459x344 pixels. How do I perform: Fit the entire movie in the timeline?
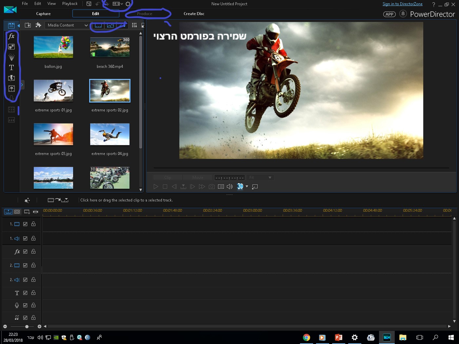pyautogui.click(x=35, y=212)
